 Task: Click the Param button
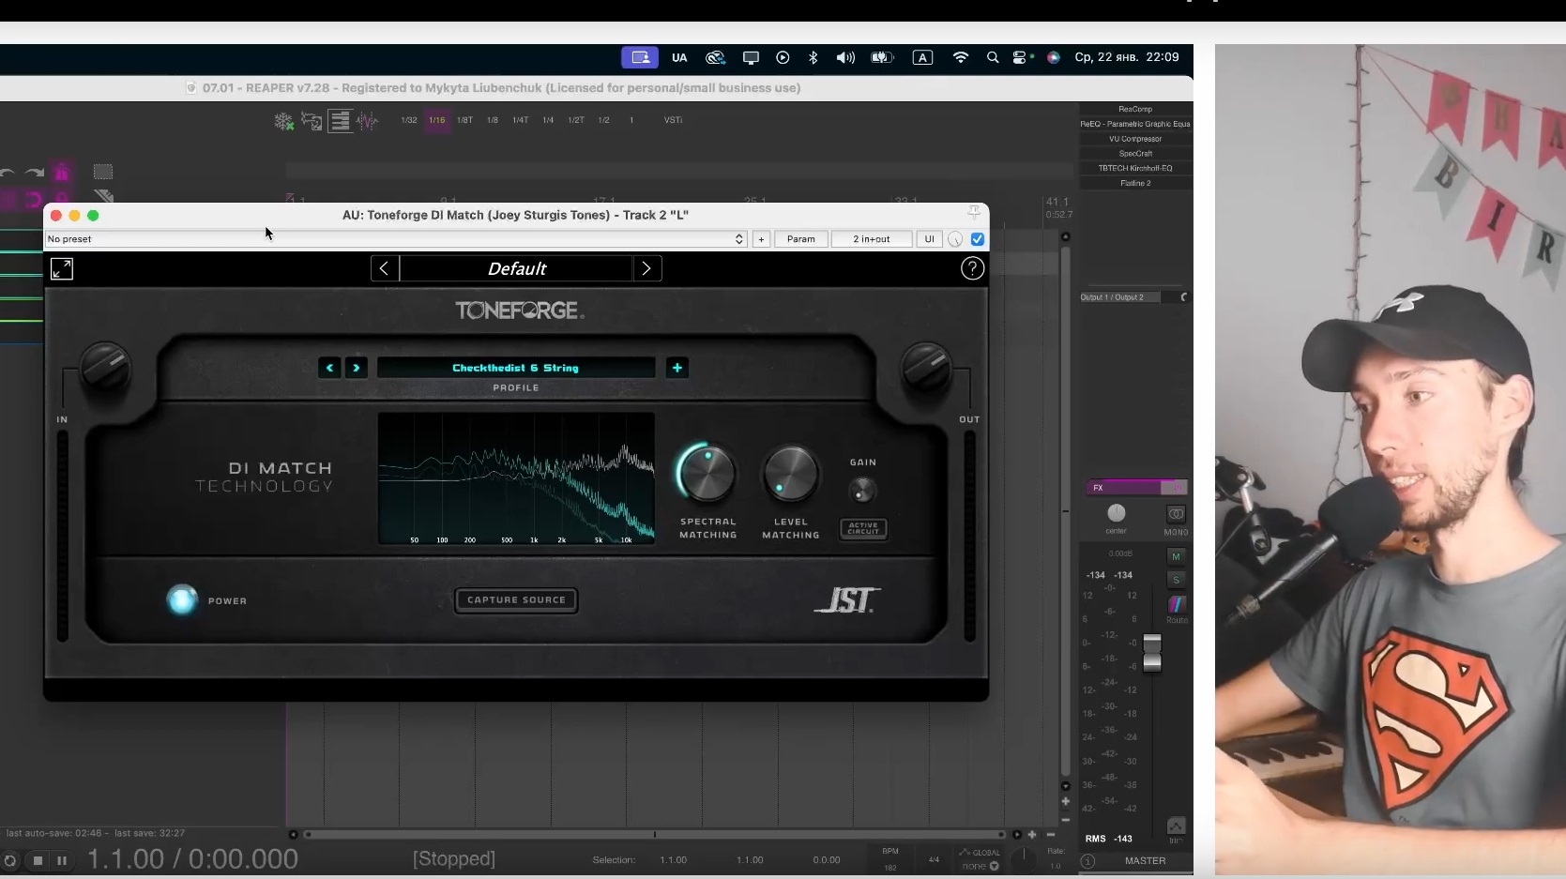coord(800,239)
